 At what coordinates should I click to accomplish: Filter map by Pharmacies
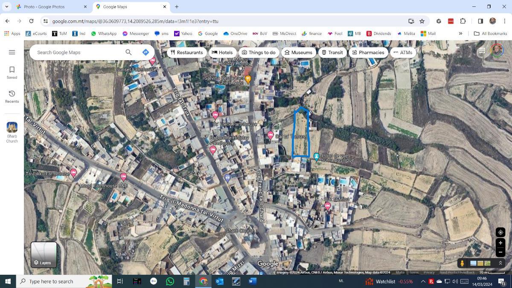[368, 52]
